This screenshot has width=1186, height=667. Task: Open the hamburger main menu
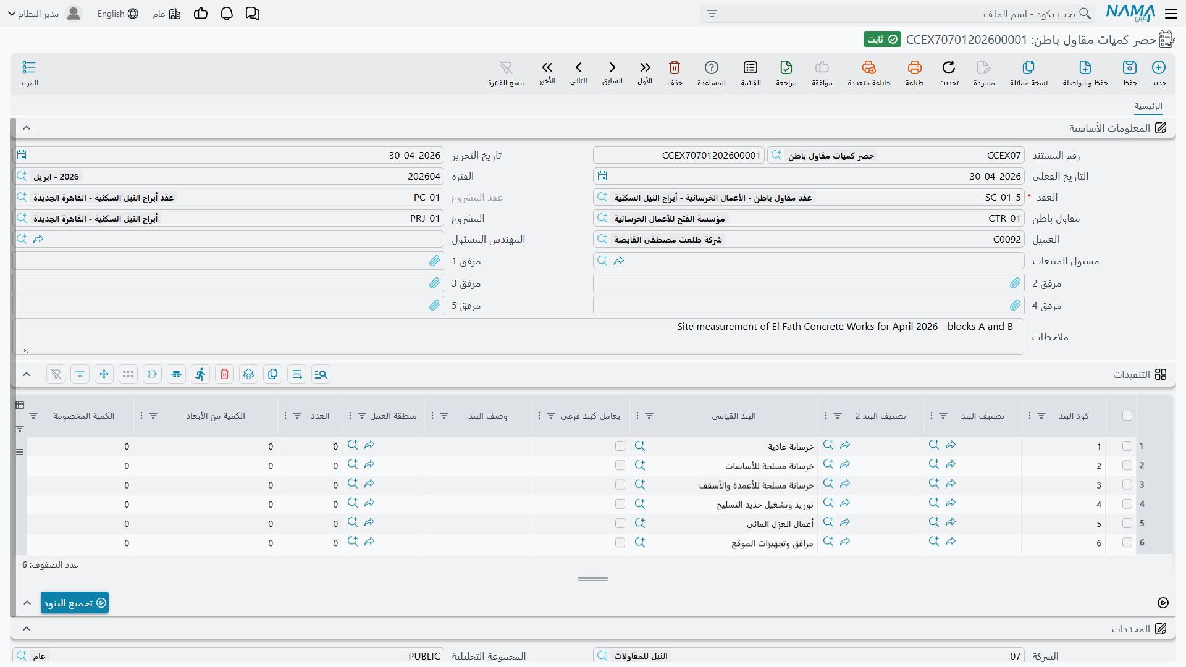1171,14
